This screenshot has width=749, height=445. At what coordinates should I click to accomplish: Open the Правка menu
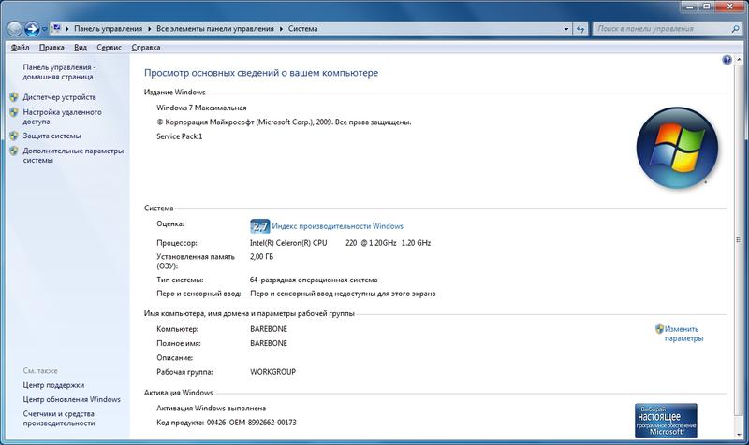[51, 48]
